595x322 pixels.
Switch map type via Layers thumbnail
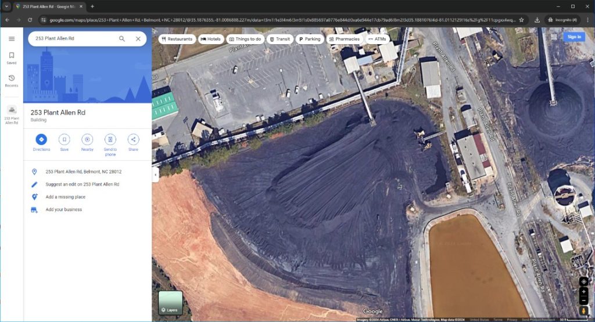(170, 302)
